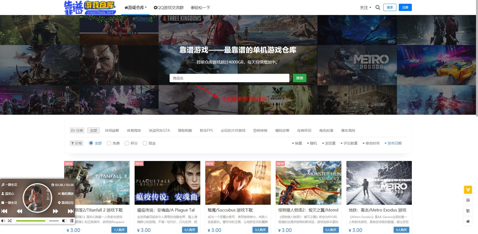Screen dimensions: 478x234
Task: Click shuffle icon beside the volume icon
Action: (x=9, y=221)
